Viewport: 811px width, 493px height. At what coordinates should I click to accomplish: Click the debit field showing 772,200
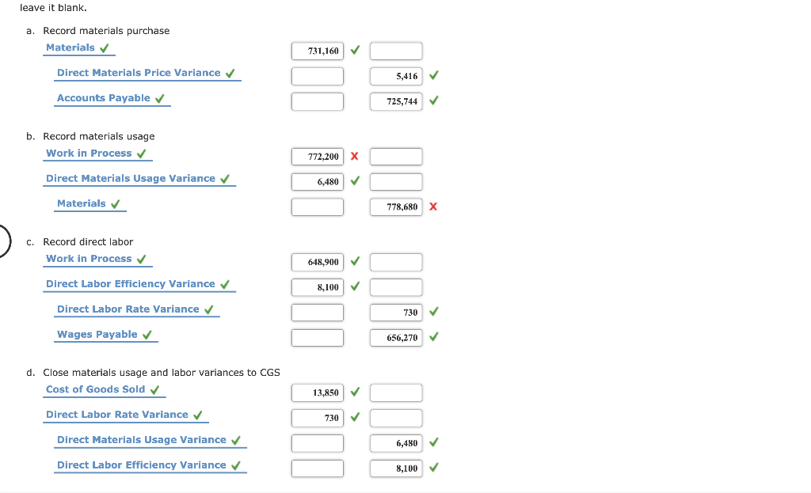[317, 156]
